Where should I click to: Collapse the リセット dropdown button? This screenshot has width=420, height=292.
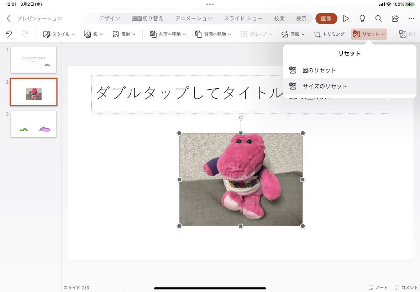369,34
